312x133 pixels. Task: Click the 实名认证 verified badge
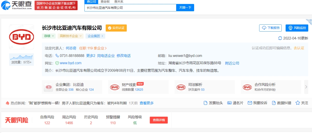point(116,28)
